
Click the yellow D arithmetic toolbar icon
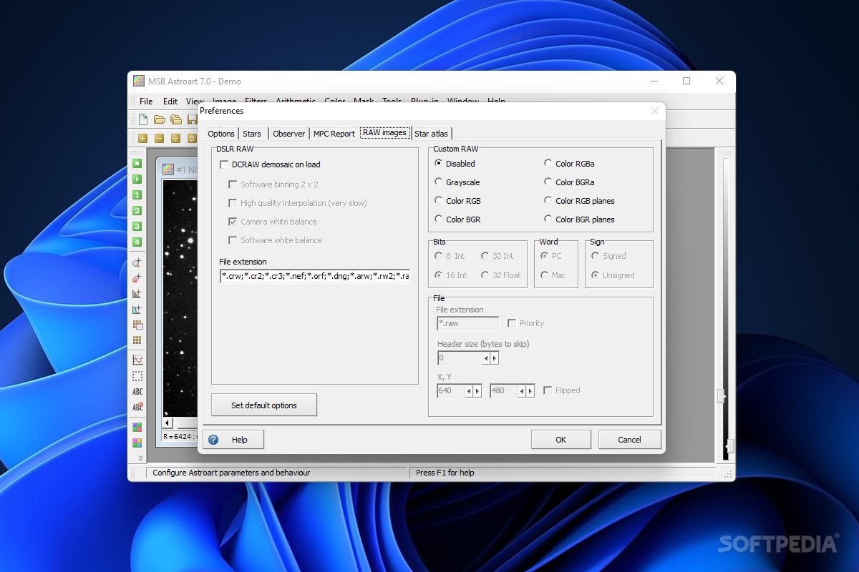point(191,138)
